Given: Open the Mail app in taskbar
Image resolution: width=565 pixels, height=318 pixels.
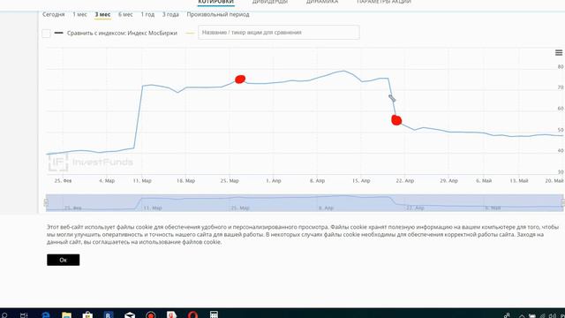Looking at the screenshot, I should (130, 315).
